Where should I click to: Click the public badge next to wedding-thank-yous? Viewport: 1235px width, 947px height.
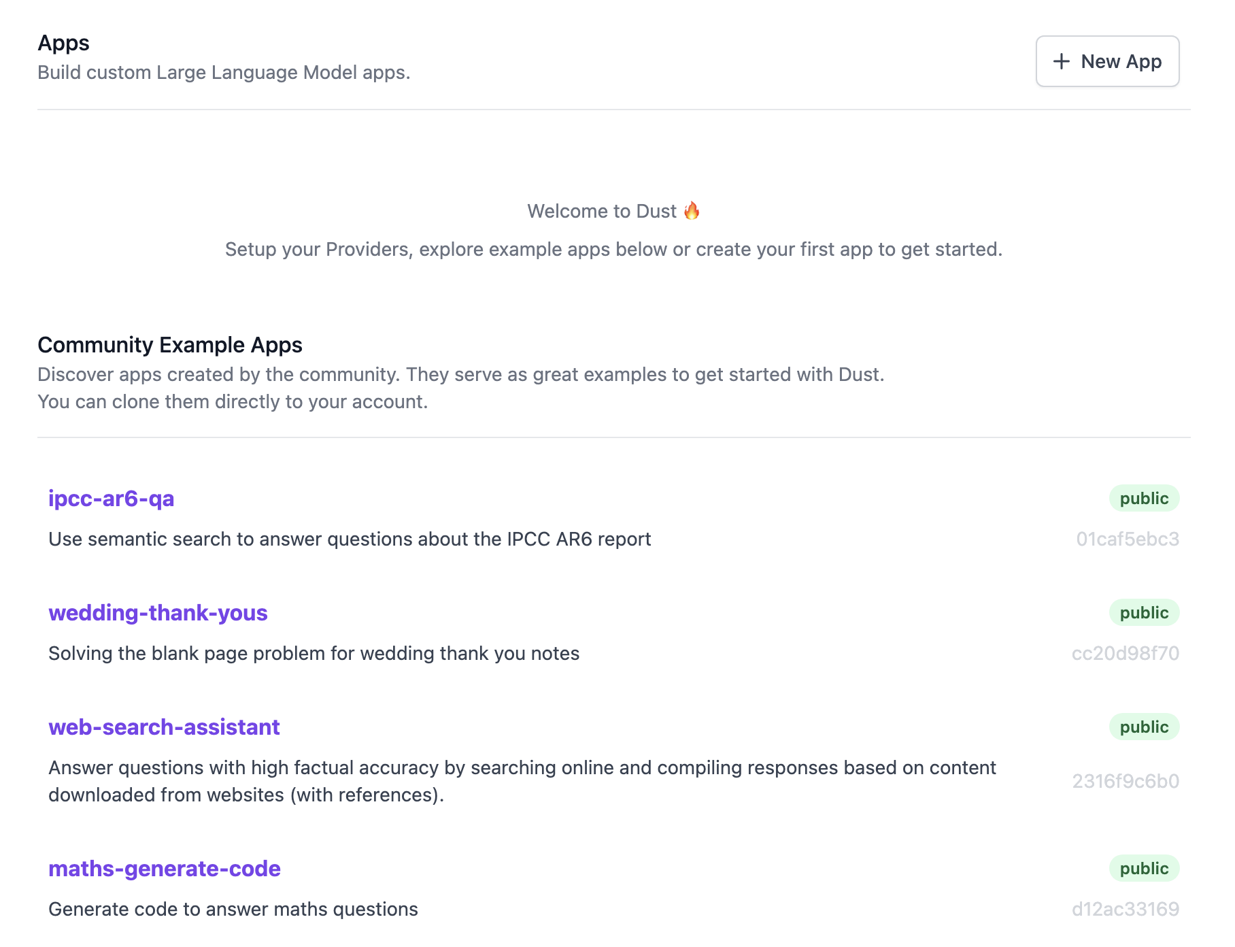1144,612
